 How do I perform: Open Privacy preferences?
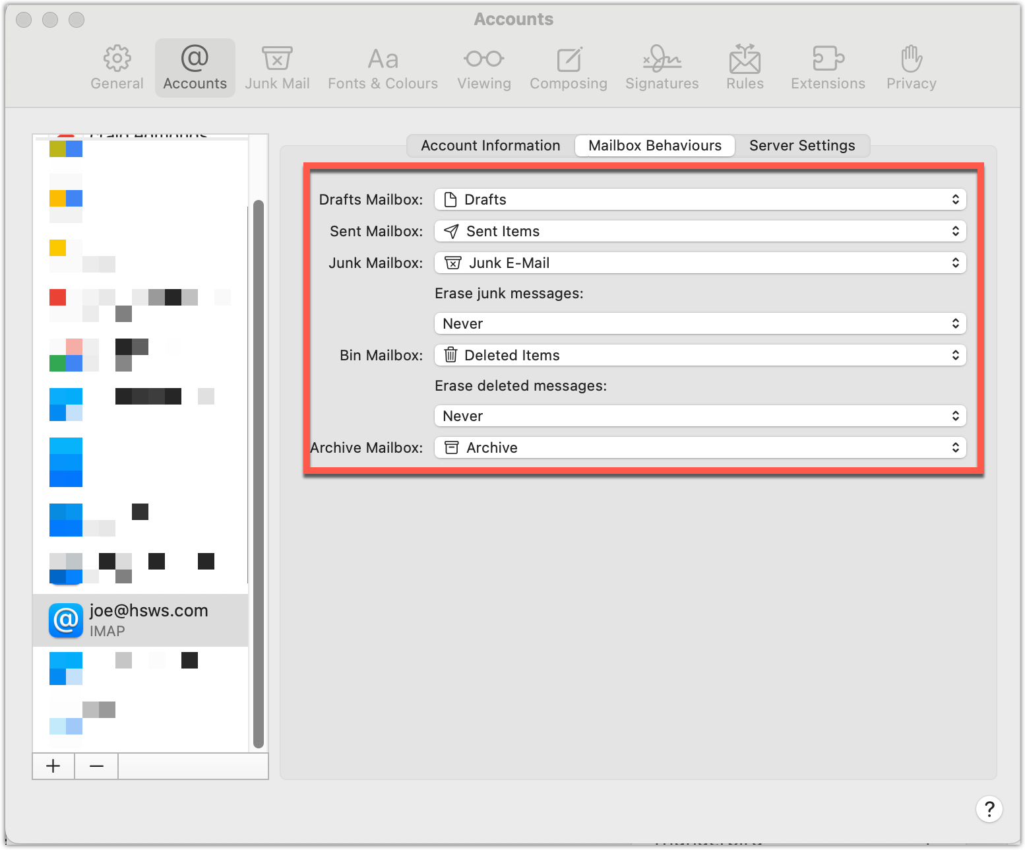click(x=911, y=68)
